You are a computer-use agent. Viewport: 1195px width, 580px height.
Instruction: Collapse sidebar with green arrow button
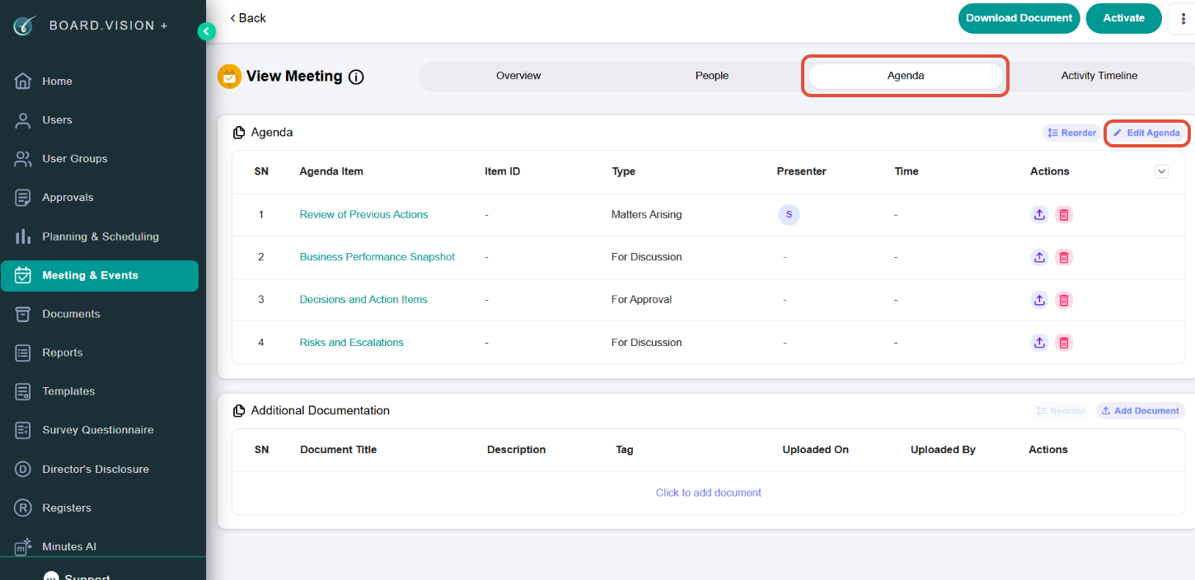(206, 31)
